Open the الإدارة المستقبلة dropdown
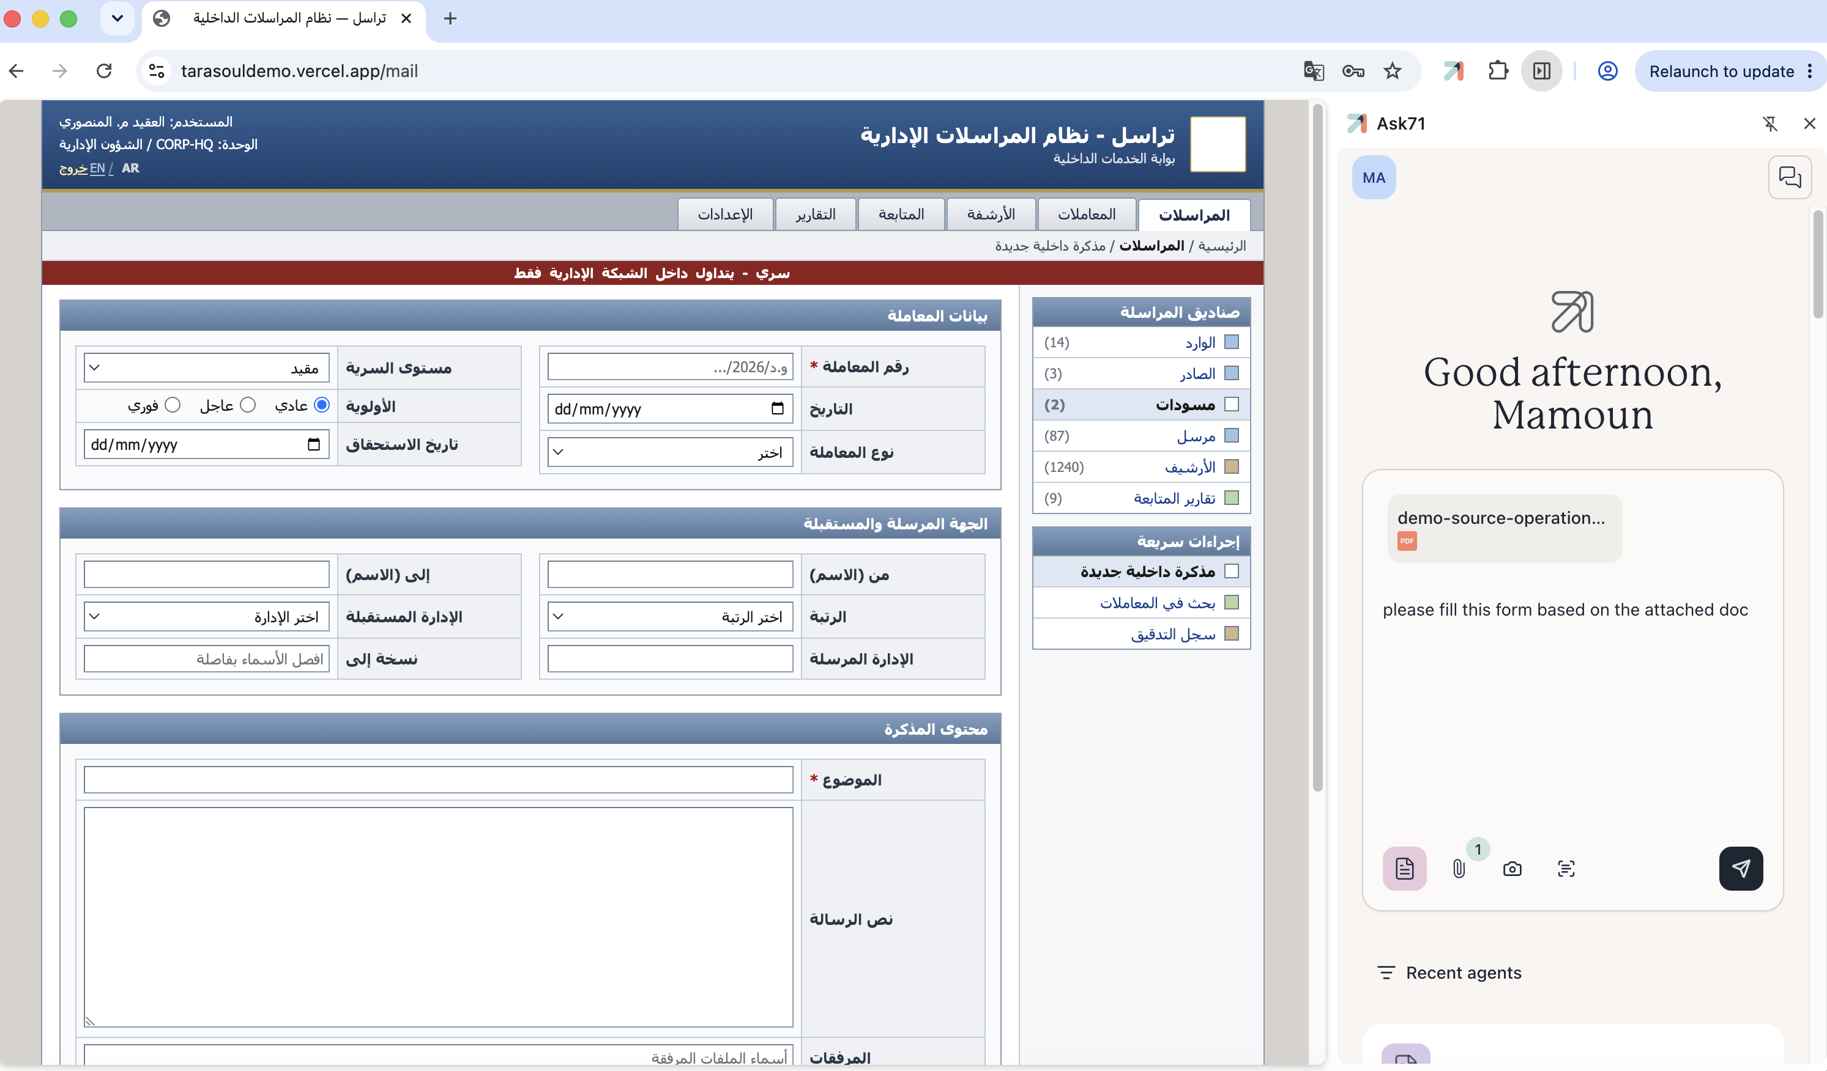 (x=207, y=617)
